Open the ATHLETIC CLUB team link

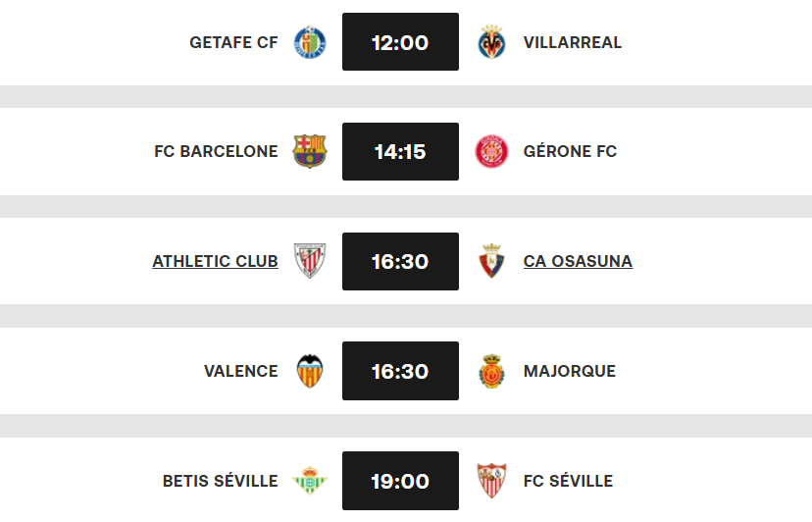click(x=215, y=261)
